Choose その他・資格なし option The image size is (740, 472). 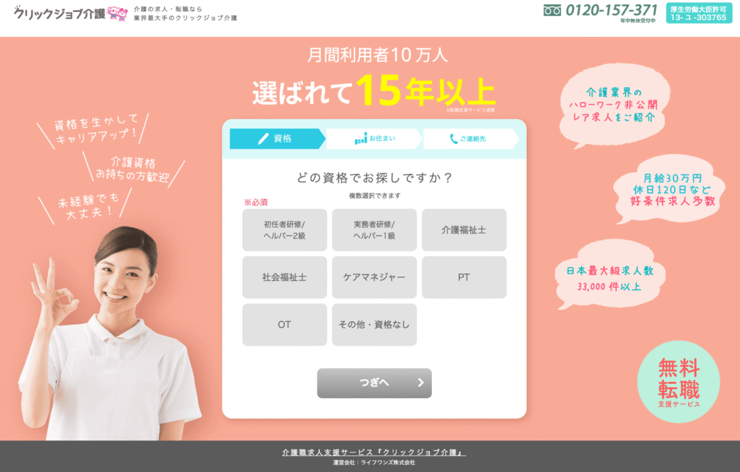click(x=374, y=324)
